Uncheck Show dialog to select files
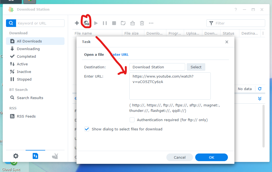This screenshot has height=172, width=272. tap(87, 129)
